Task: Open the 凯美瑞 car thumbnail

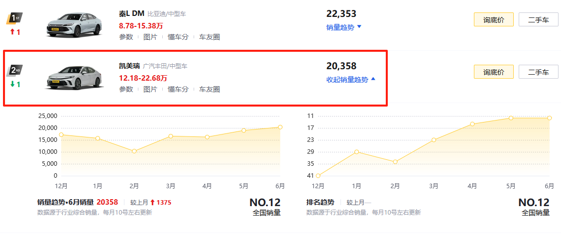Action: point(75,77)
